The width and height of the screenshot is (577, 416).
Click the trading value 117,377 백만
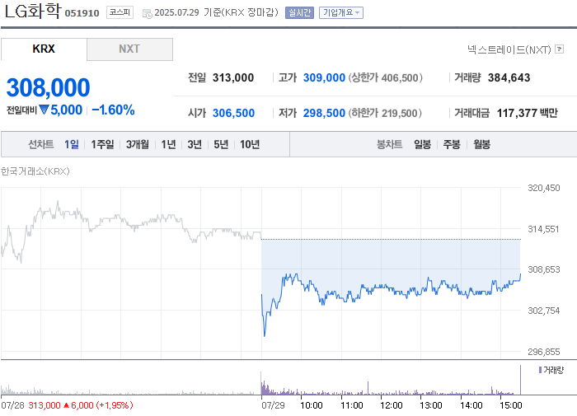[528, 113]
